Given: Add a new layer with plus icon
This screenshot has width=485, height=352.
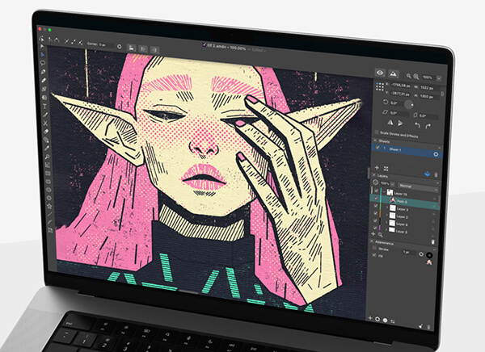Looking at the screenshot, I should [x=373, y=234].
